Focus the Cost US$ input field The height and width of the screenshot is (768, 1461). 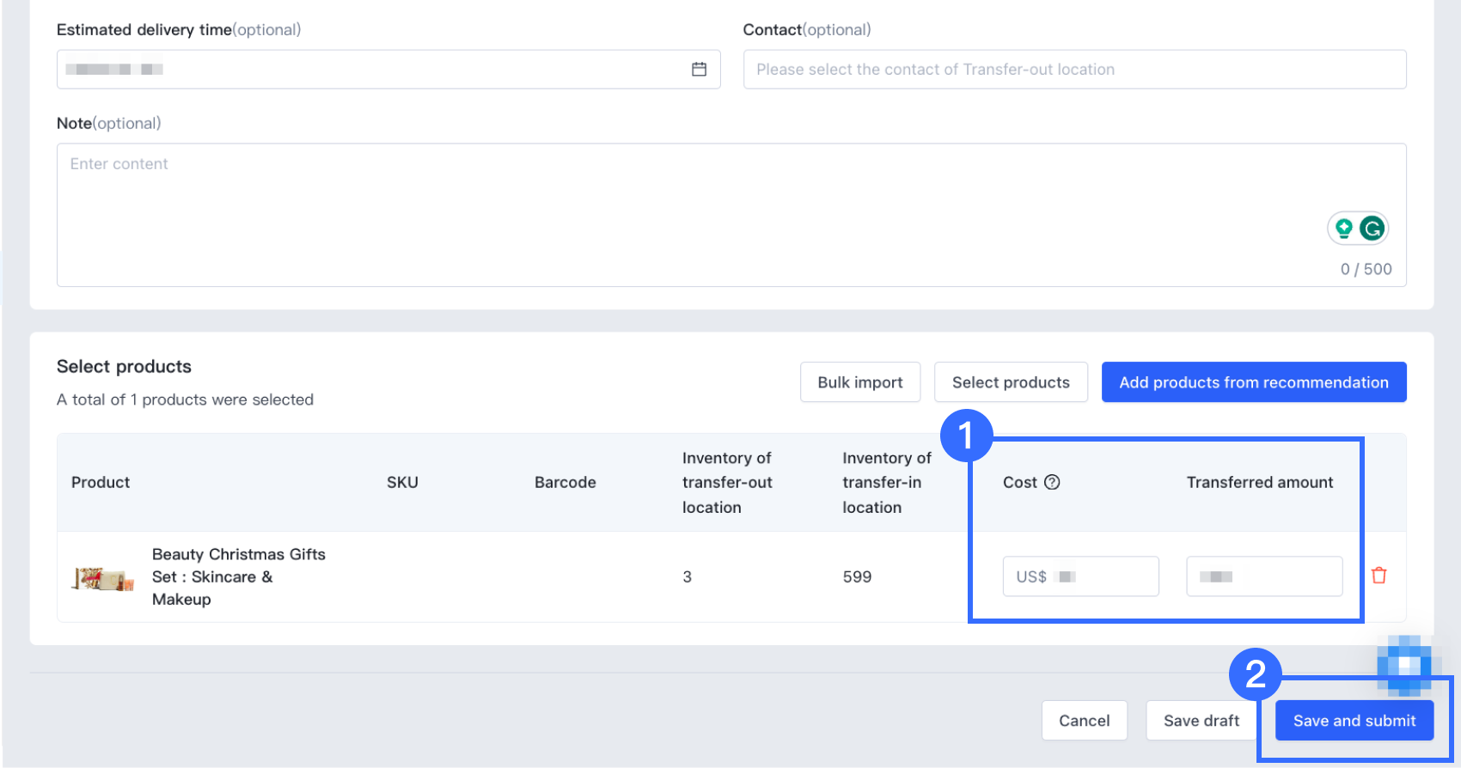[1080, 576]
